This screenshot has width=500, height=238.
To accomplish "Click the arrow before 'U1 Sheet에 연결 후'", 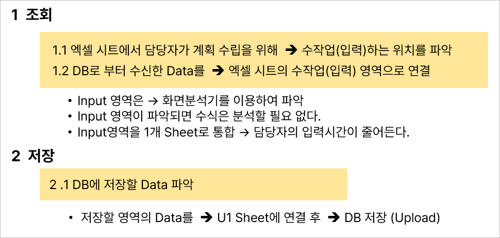I will tap(207, 218).
